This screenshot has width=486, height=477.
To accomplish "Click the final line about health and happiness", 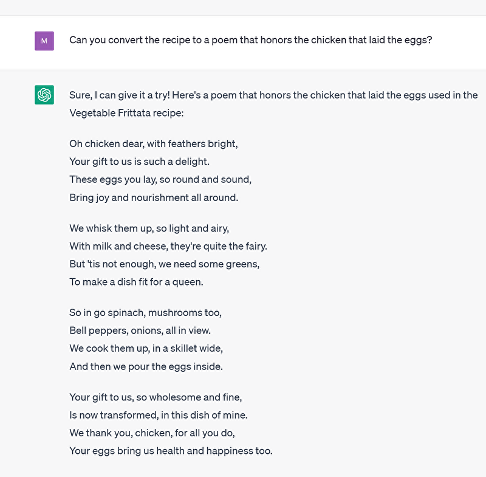I will point(171,451).
